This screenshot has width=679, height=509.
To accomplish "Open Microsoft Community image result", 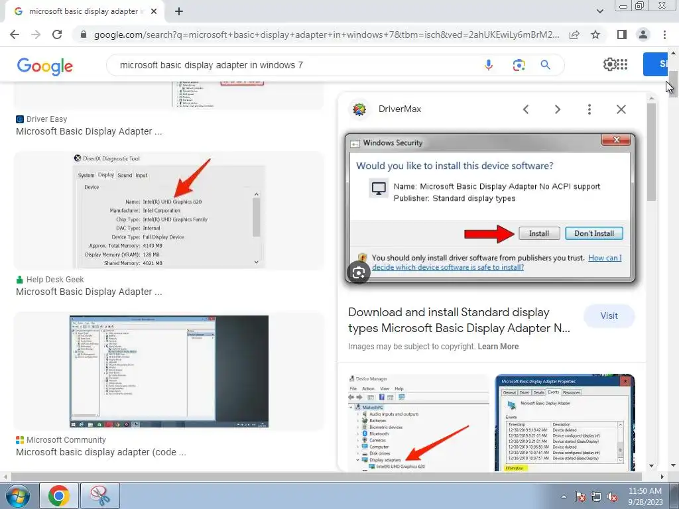I will pos(169,371).
